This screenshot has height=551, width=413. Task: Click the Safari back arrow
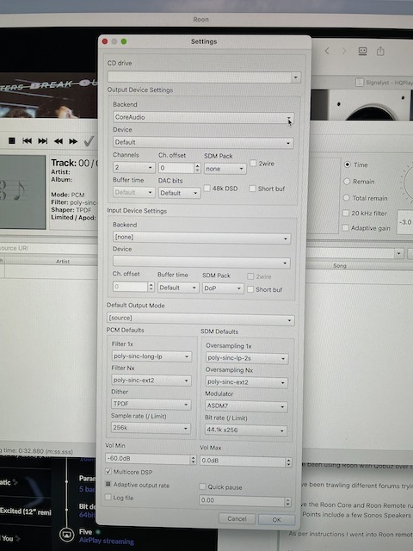point(327,51)
